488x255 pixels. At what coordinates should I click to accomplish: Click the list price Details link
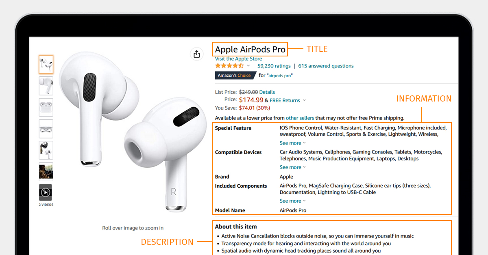(267, 92)
